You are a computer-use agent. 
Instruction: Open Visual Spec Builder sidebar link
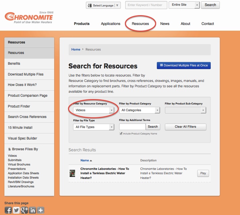(x=29, y=139)
